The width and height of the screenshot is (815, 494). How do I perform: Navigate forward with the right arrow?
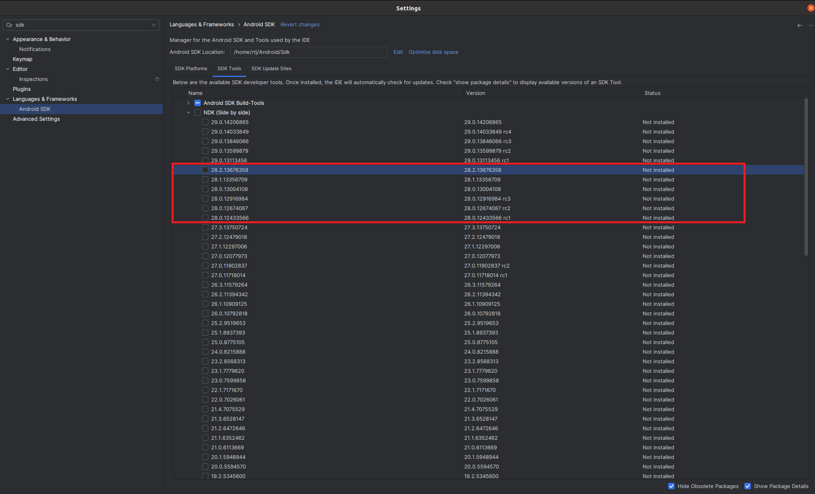point(810,26)
